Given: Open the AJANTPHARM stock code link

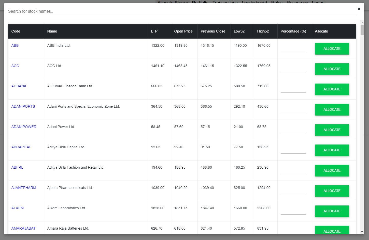Looking at the screenshot, I should point(24,188).
